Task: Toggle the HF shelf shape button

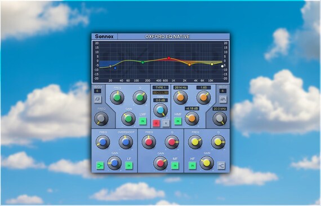Action: 221,165
